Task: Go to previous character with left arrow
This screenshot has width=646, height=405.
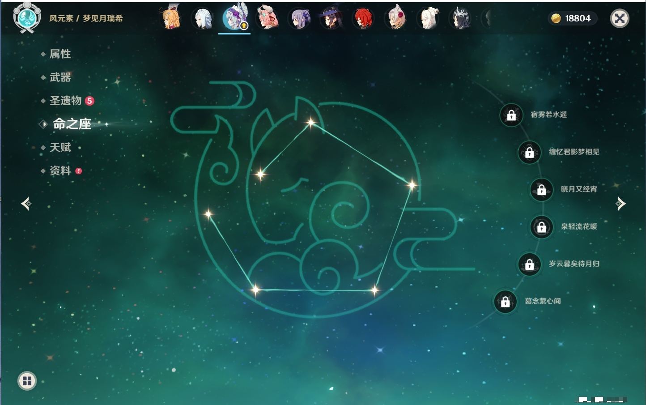Action: click(26, 204)
